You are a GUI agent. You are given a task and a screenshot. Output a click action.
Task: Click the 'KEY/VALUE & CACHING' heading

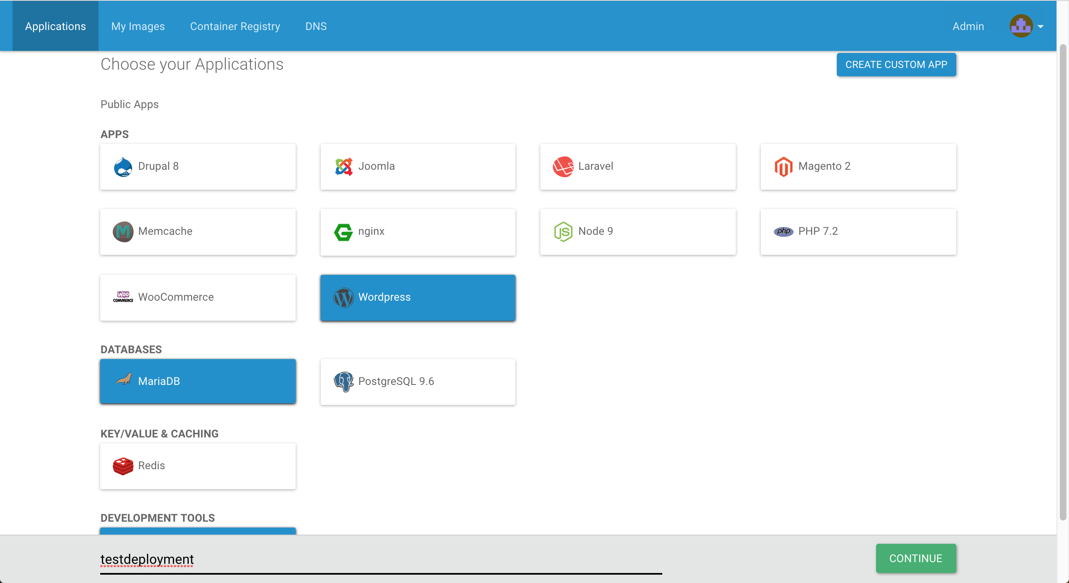pos(160,434)
